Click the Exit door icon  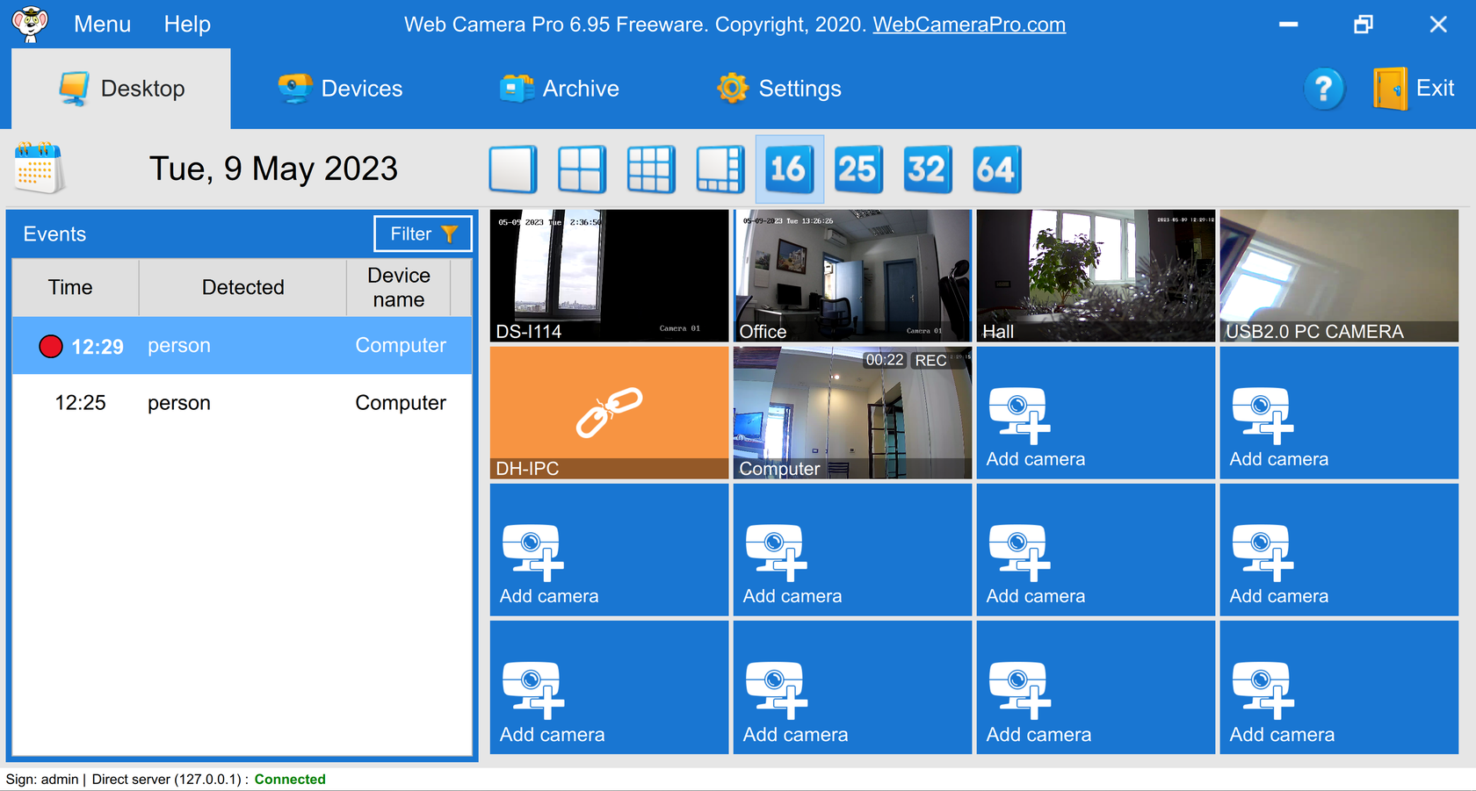point(1391,88)
